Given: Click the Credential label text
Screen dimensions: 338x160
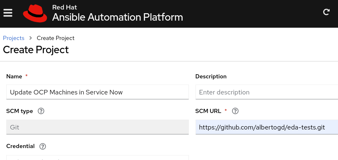Looking at the screenshot, I should click(20, 146).
